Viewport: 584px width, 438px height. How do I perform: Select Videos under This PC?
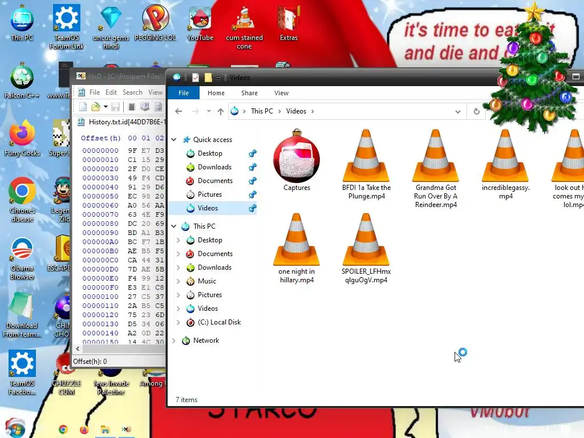click(x=208, y=309)
